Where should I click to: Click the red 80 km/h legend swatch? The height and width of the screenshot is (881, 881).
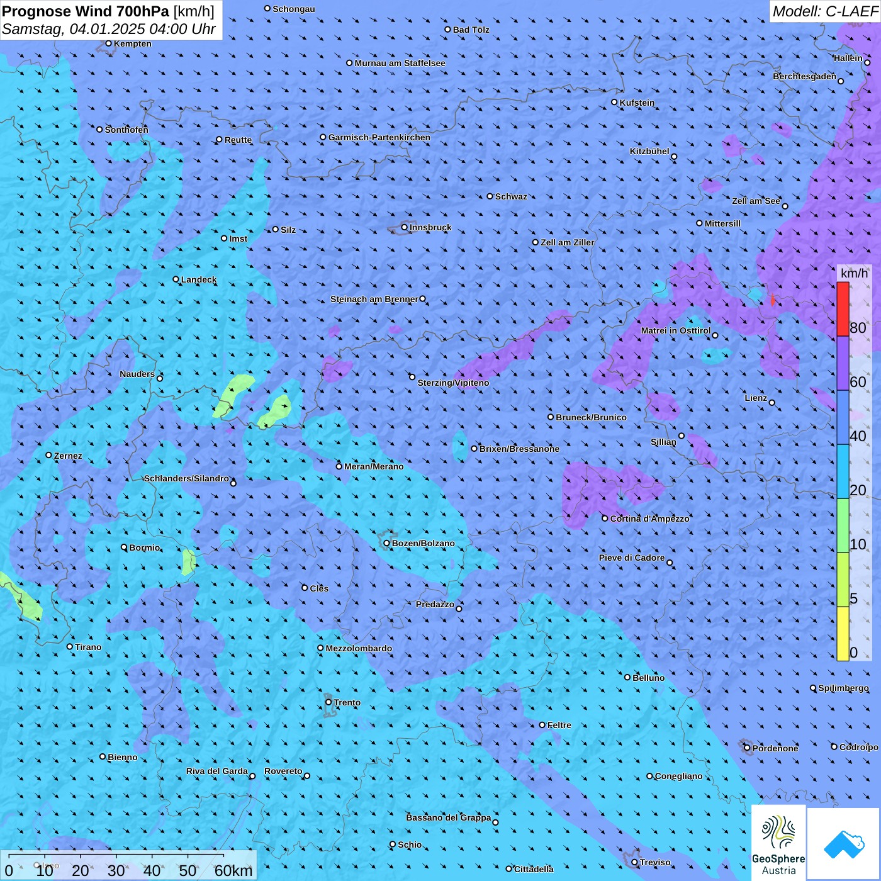point(843,309)
